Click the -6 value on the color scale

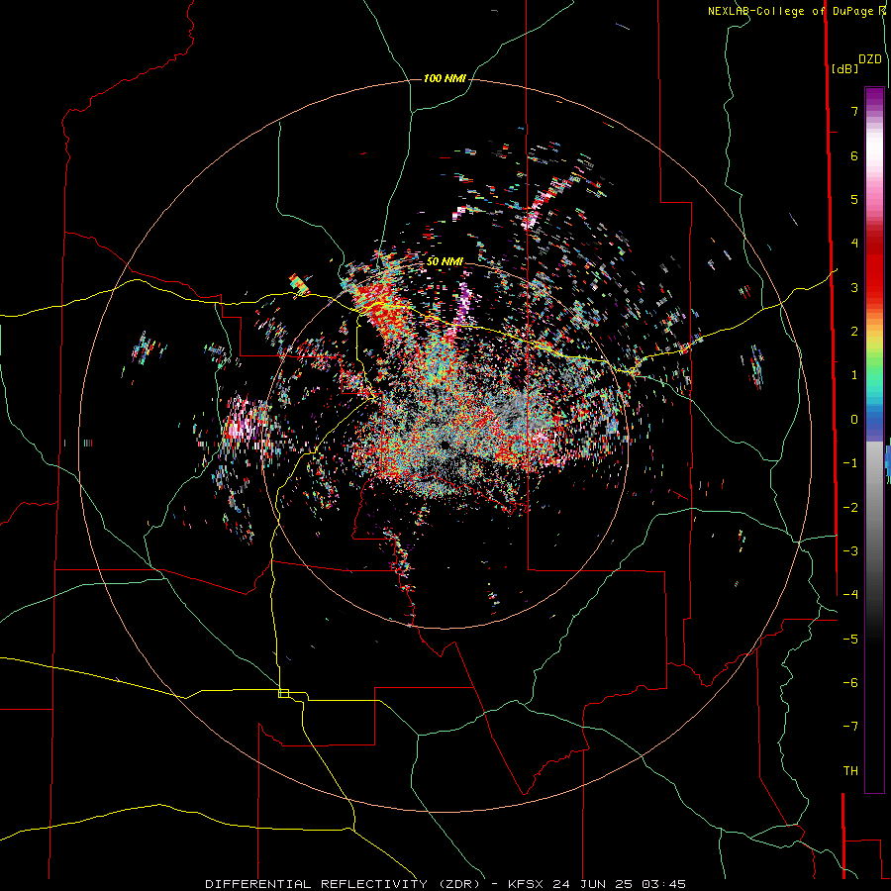coord(850,682)
